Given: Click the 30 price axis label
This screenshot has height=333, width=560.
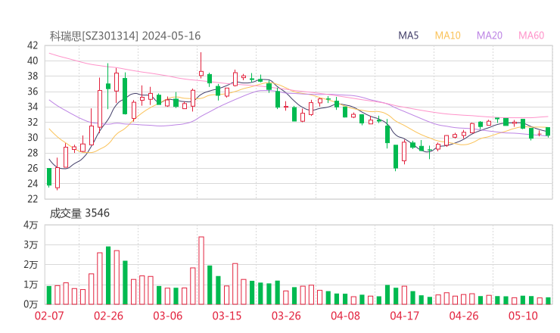Looking at the screenshot, I should pos(33,138).
